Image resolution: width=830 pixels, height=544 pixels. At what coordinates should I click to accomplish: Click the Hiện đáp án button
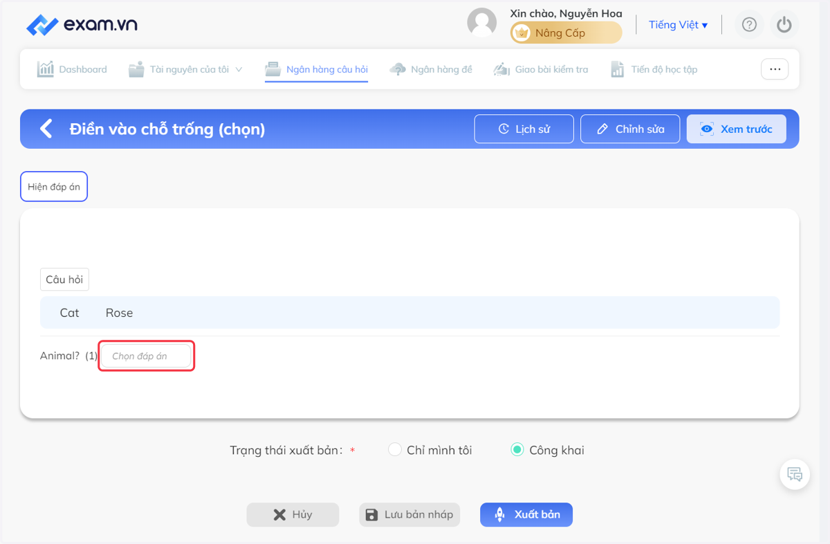54,187
